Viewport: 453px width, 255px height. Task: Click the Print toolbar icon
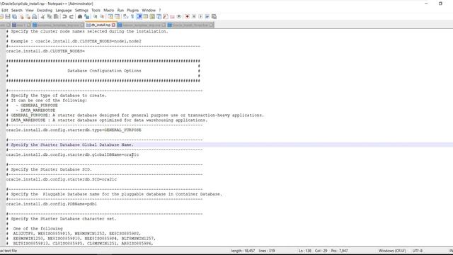(35, 16)
